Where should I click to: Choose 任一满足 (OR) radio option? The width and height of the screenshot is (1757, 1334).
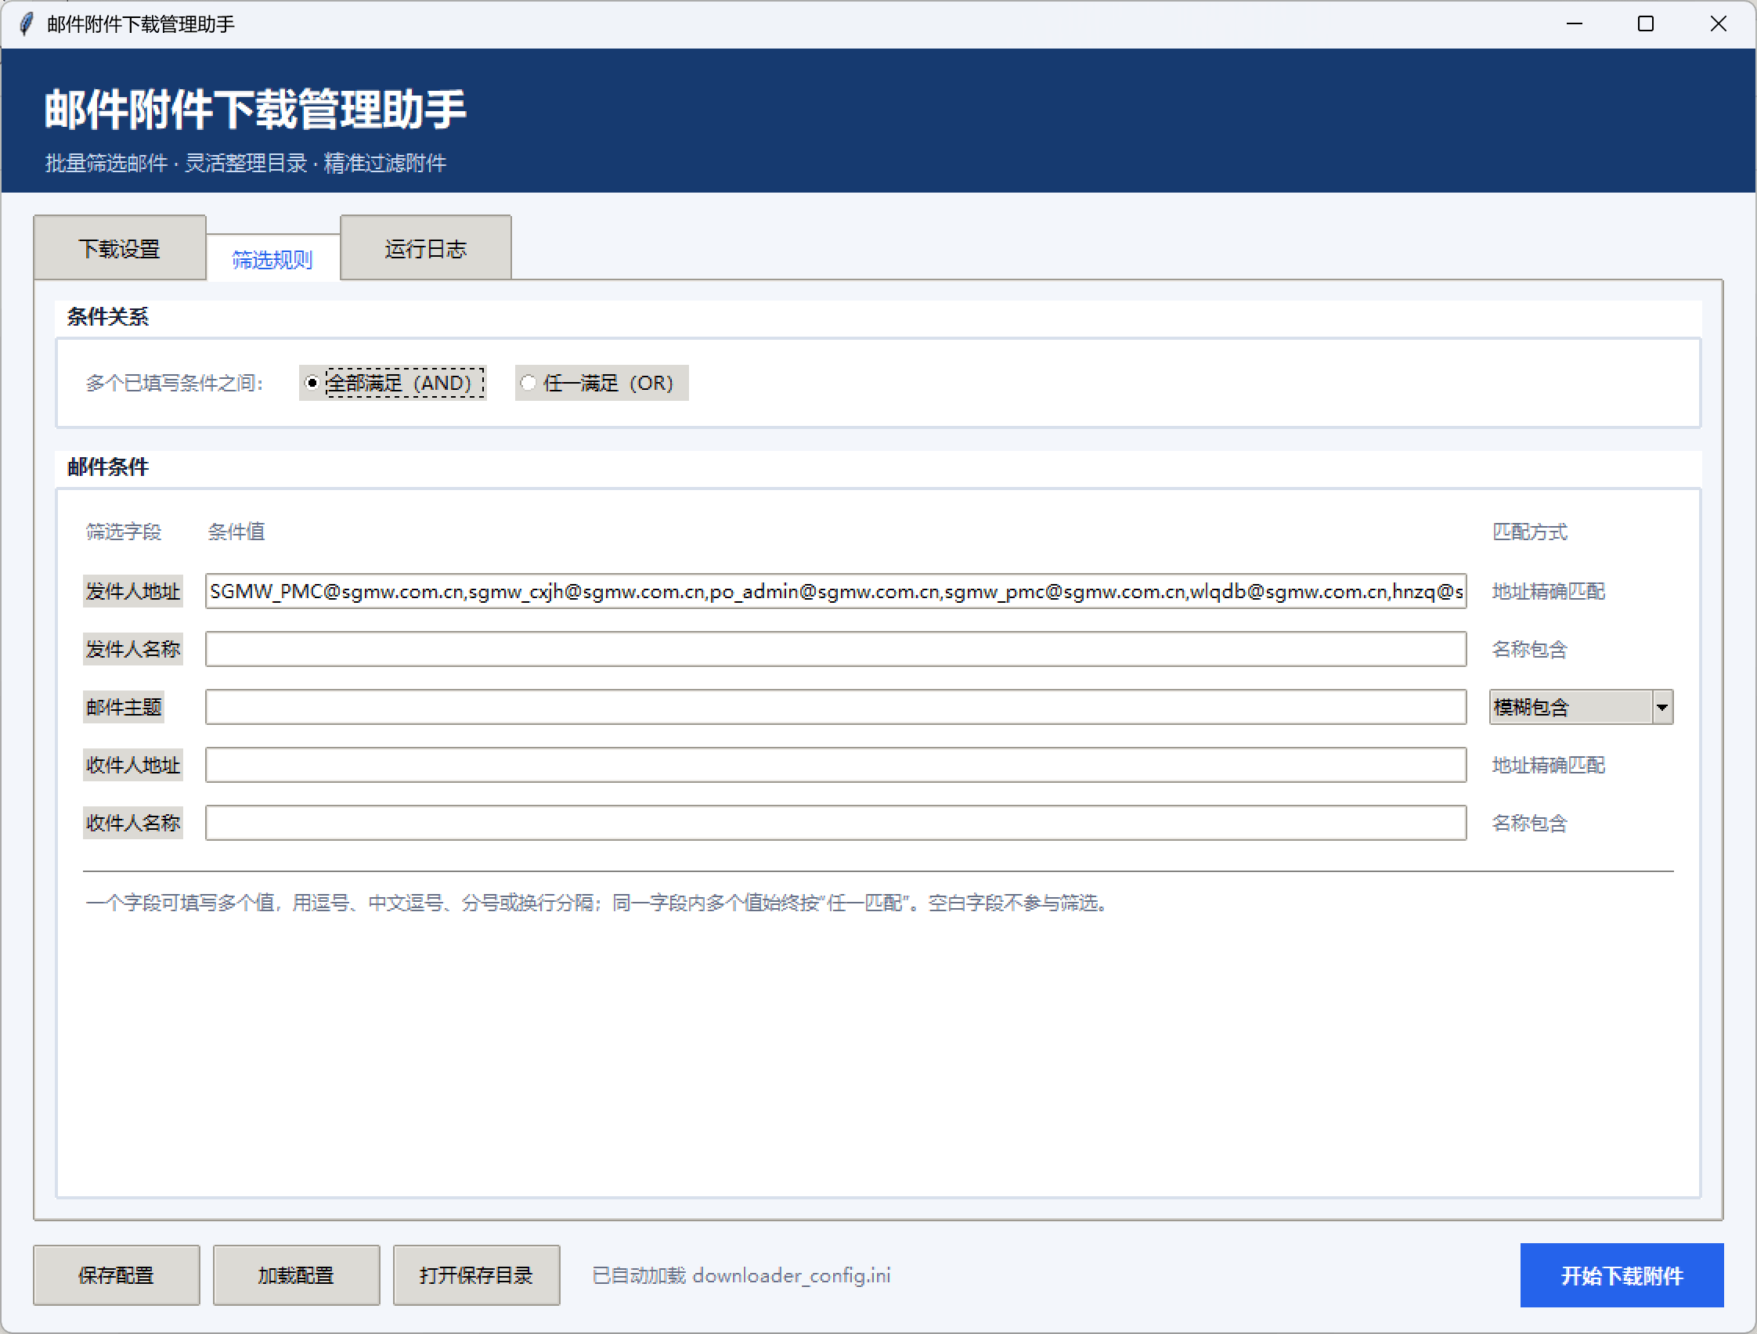tap(601, 383)
